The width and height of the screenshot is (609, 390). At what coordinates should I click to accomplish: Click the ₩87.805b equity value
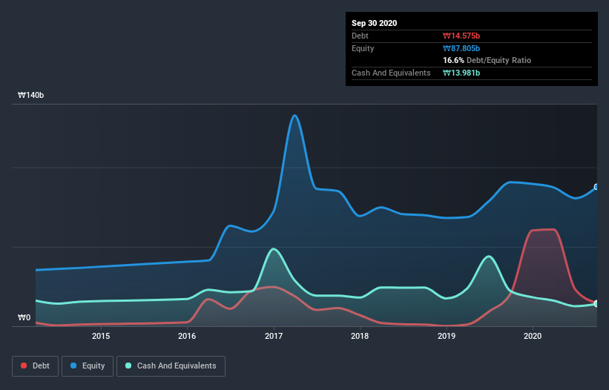[x=461, y=48]
